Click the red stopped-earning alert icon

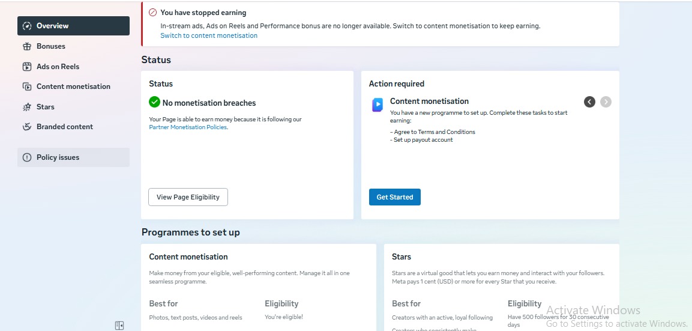click(x=152, y=13)
